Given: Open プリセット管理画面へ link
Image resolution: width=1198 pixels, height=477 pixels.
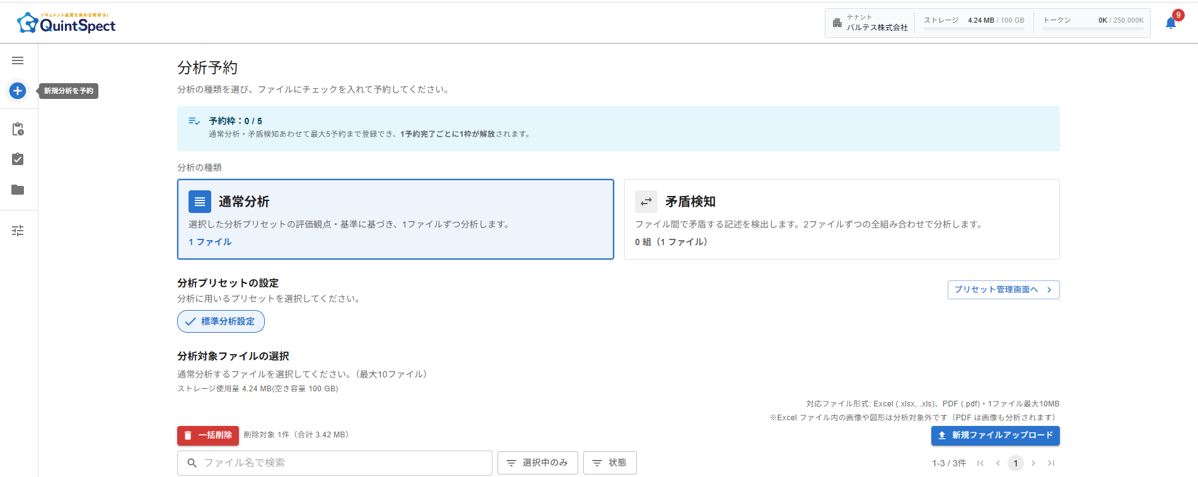Looking at the screenshot, I should [x=1003, y=289].
